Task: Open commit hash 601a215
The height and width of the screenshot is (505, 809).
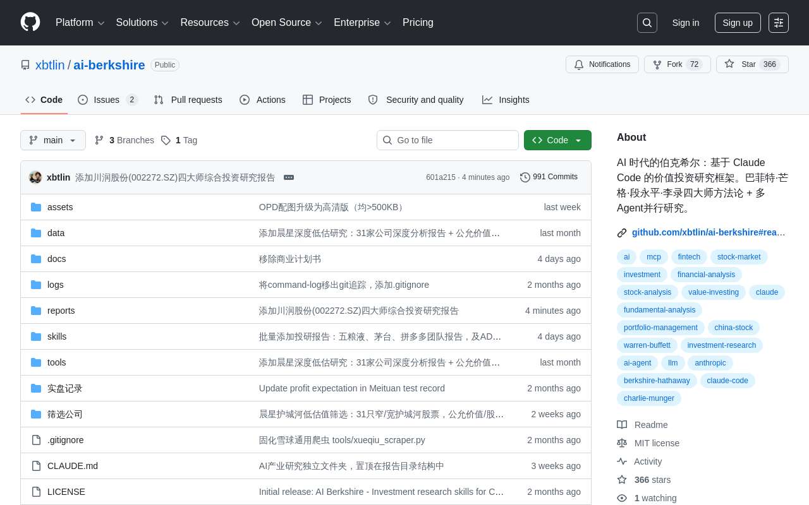Action: [x=441, y=177]
